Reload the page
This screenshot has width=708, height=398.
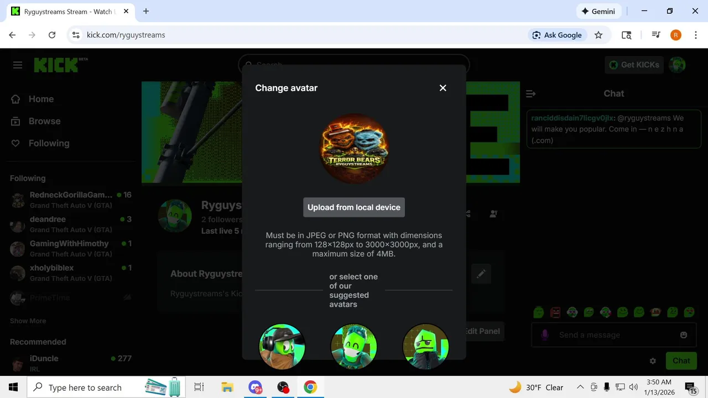(x=52, y=35)
